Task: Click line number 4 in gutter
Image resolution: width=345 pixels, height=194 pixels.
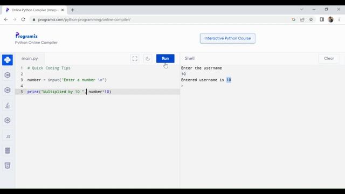Action: pos(22,86)
